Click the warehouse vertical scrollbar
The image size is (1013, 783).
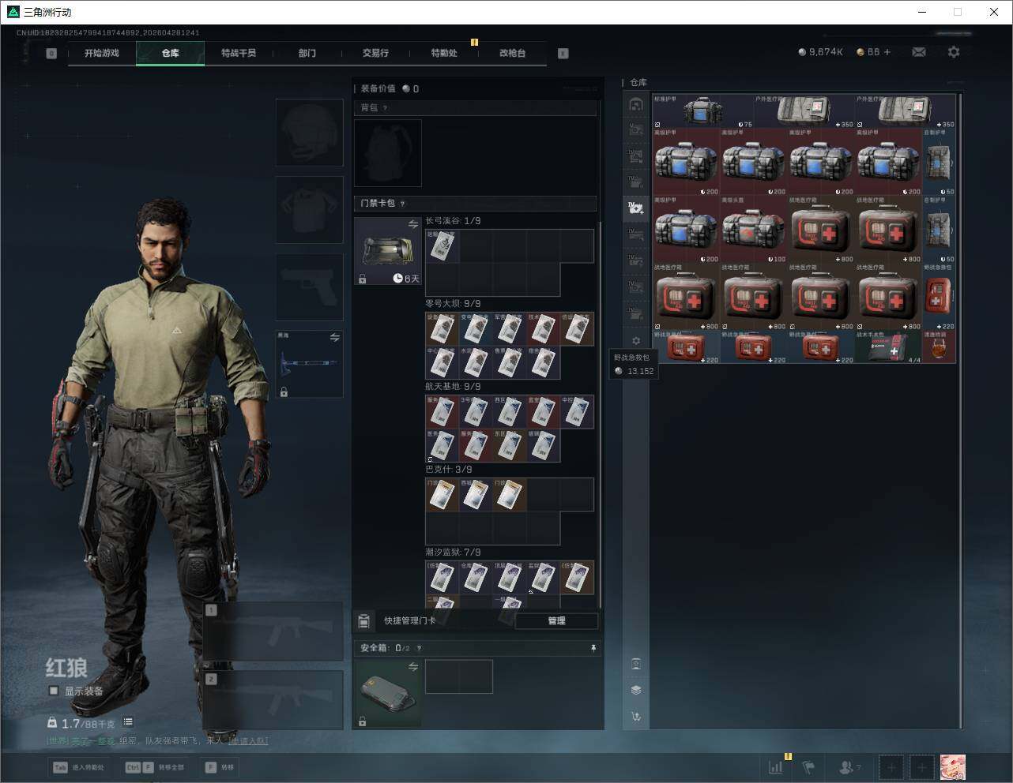[961, 410]
